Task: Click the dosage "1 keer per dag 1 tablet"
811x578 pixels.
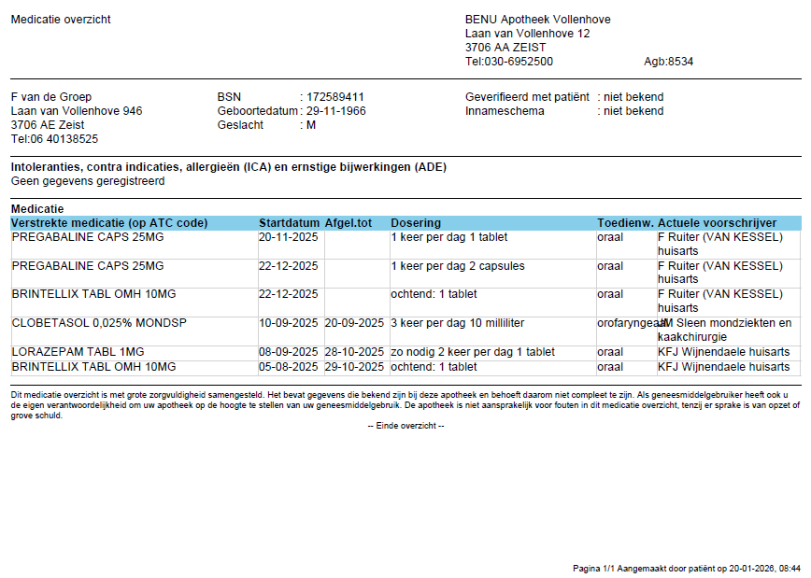Action: (x=448, y=237)
